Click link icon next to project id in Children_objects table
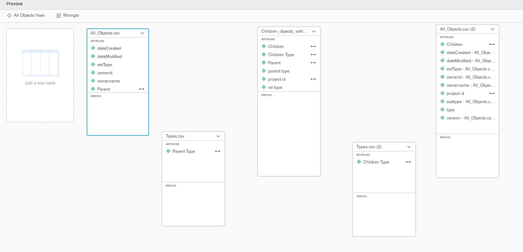 313,79
